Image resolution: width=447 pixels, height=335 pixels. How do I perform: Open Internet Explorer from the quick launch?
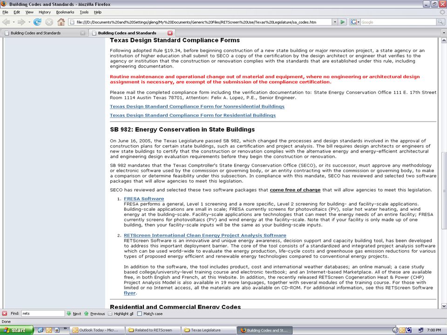click(x=41, y=330)
